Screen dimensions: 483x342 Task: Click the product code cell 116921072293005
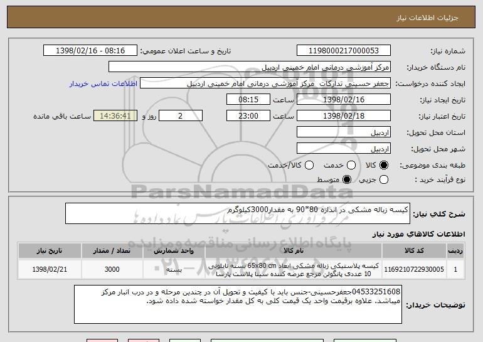414,269
